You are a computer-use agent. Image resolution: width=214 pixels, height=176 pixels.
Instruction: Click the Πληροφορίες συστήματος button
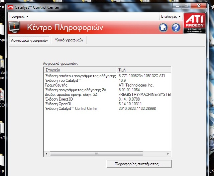tap(139, 164)
